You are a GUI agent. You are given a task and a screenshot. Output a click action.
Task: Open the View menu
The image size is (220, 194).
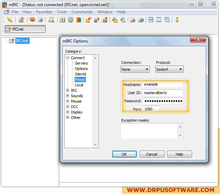point(27,12)
